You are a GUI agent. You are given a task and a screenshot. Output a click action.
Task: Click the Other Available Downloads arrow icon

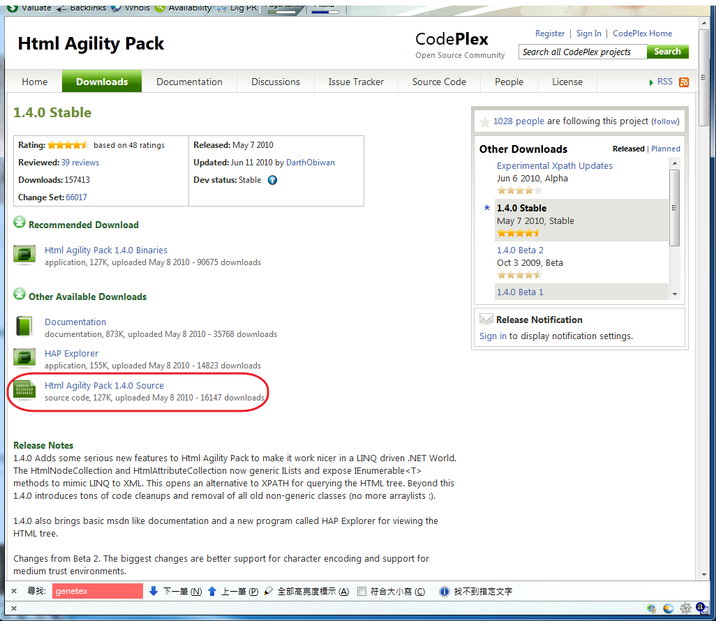(20, 294)
